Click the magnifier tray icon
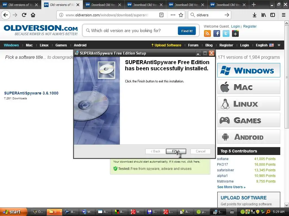The height and width of the screenshot is (216, 289). 268,212
